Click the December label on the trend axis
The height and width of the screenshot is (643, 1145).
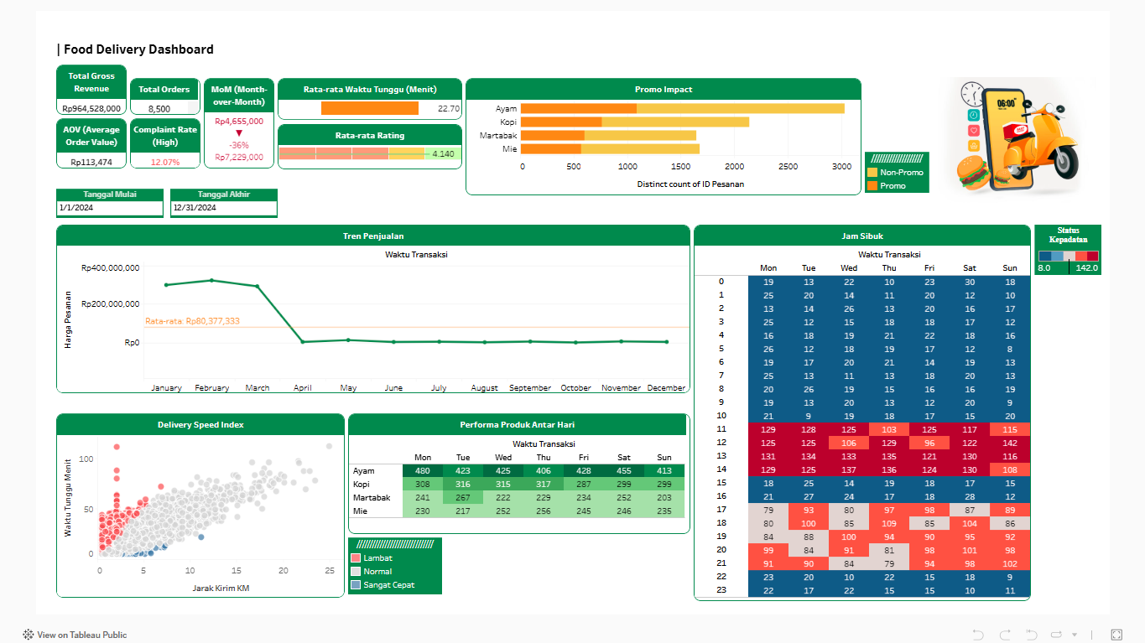click(667, 388)
